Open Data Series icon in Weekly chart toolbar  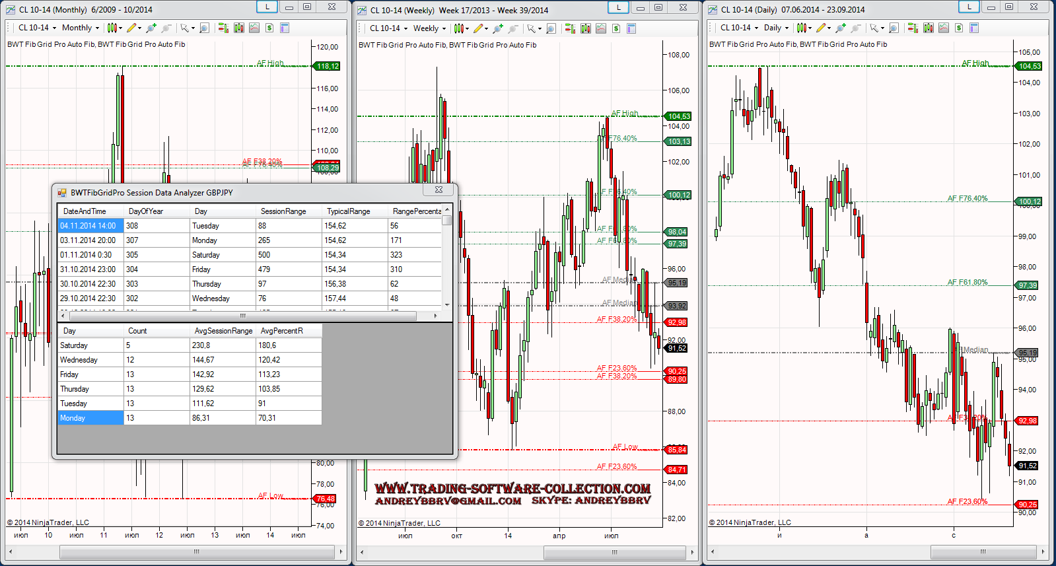click(585, 28)
